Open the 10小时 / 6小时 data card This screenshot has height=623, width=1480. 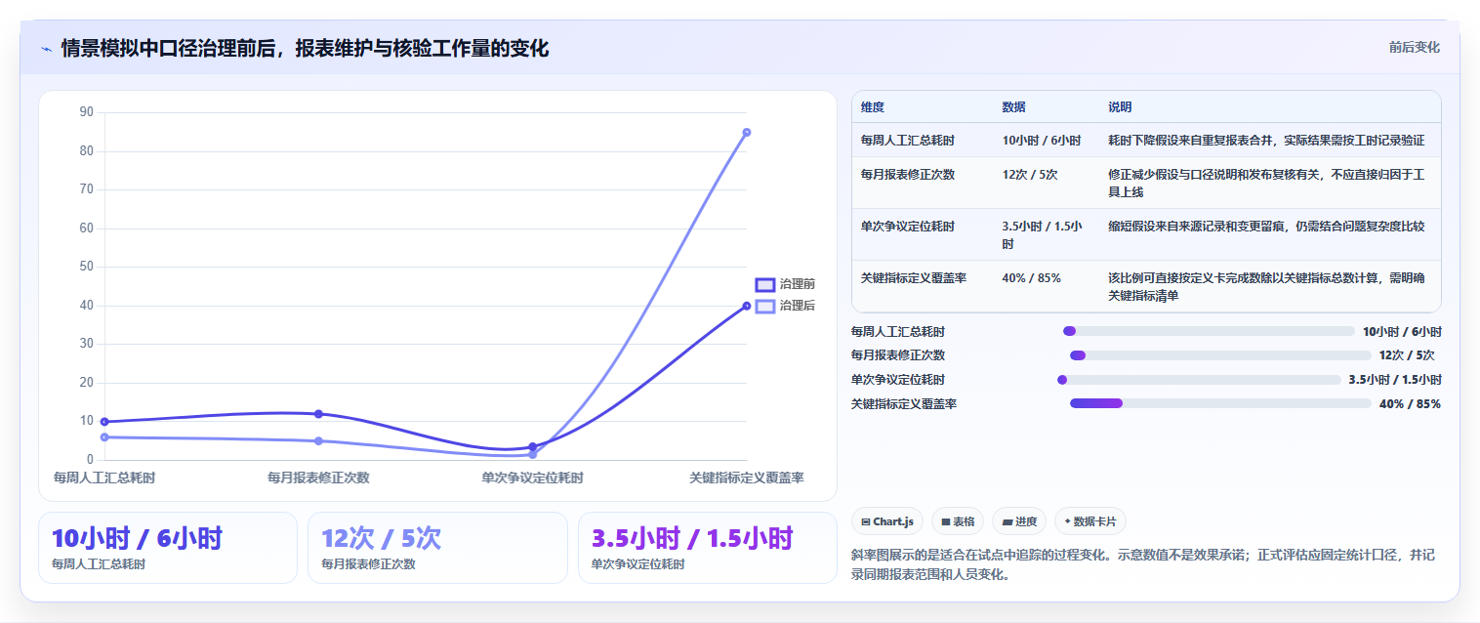pyautogui.click(x=168, y=548)
